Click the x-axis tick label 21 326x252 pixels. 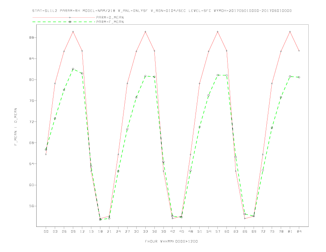point(109,231)
